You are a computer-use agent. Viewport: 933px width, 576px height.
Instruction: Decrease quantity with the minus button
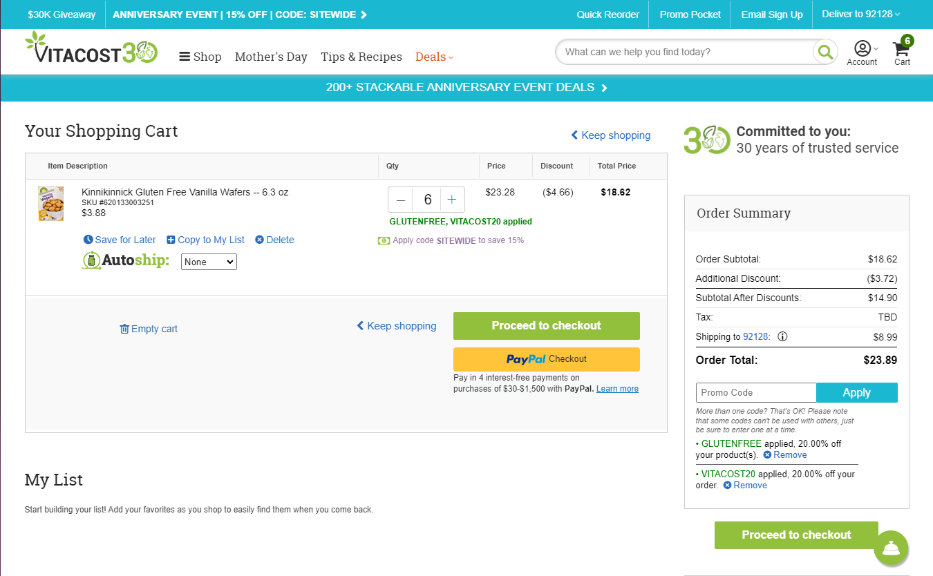tap(401, 200)
